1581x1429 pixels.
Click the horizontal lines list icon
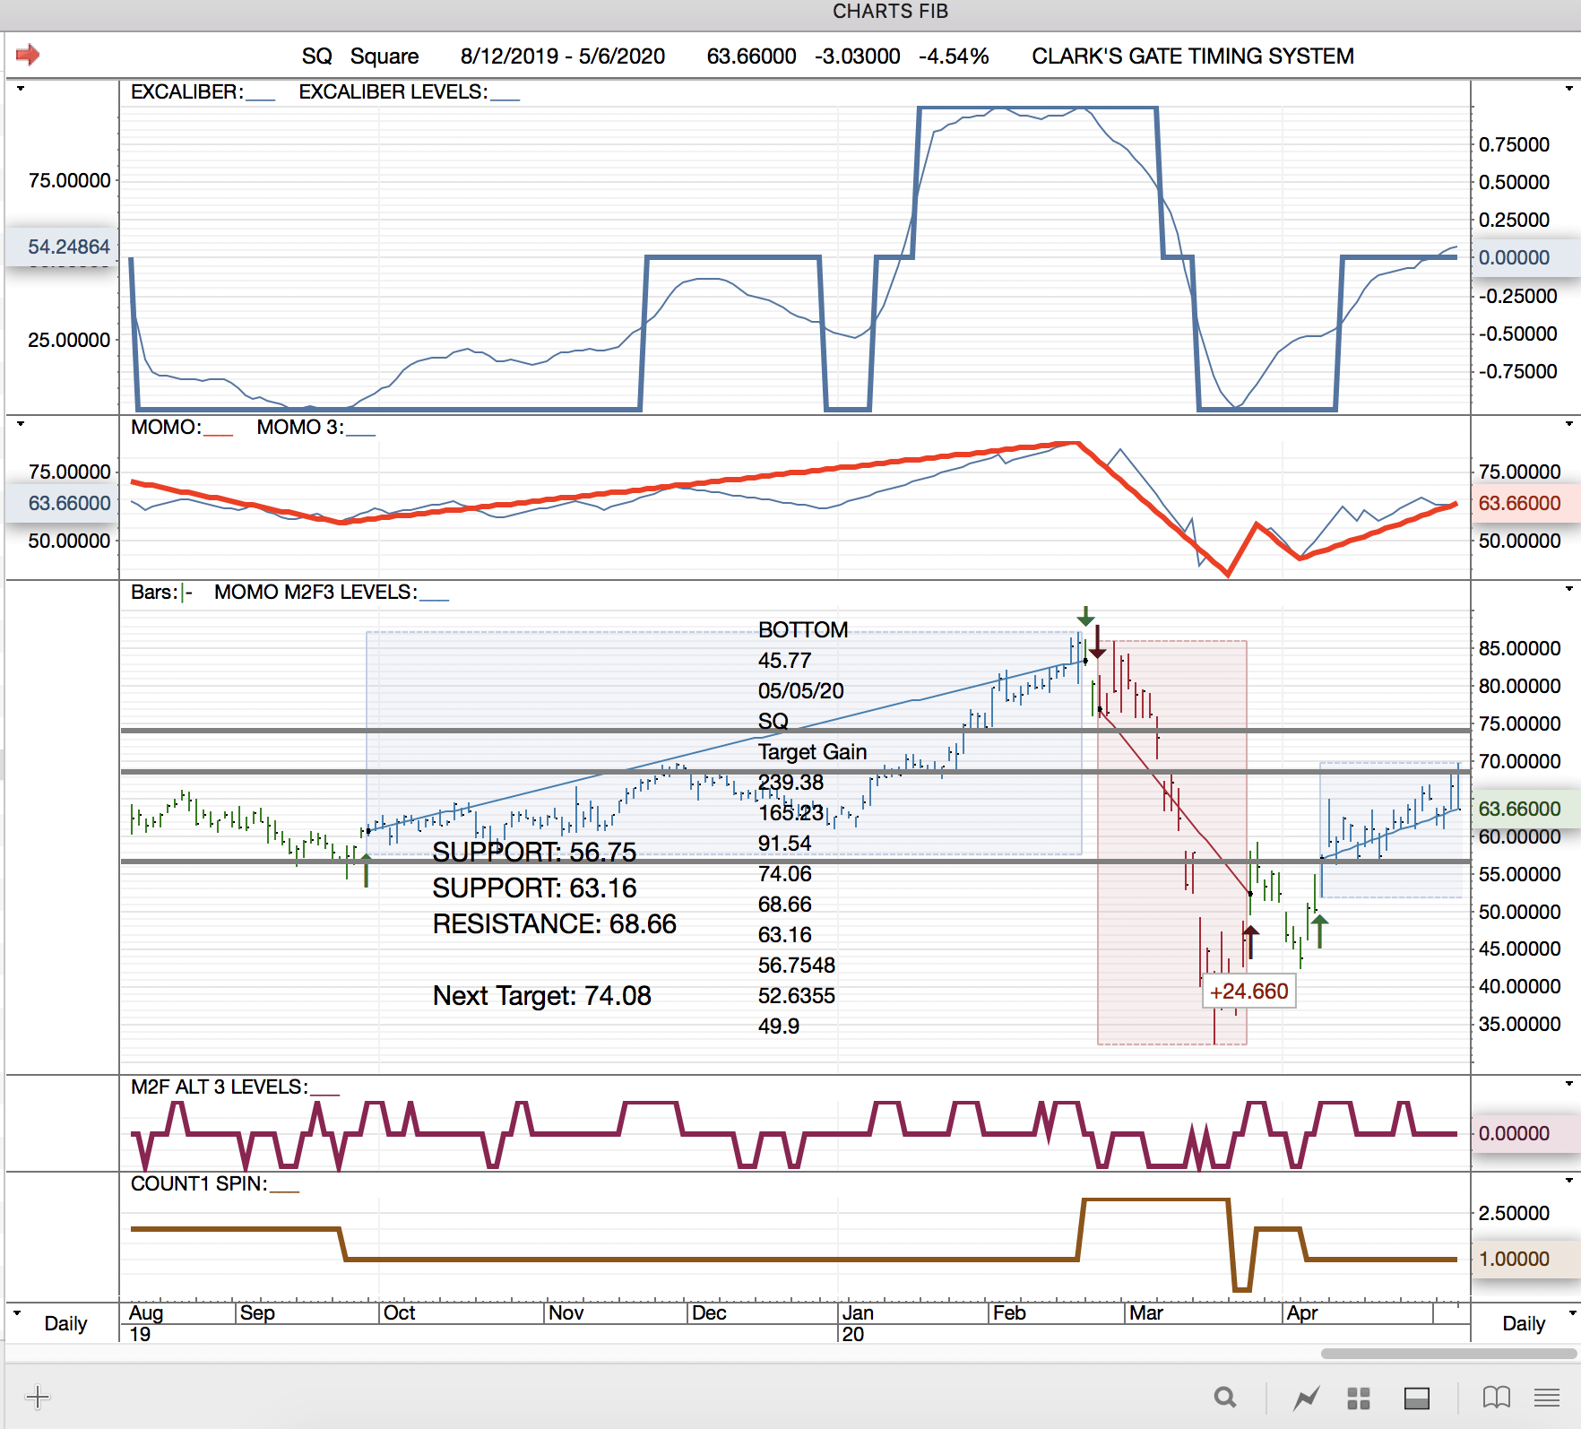1547,1397
